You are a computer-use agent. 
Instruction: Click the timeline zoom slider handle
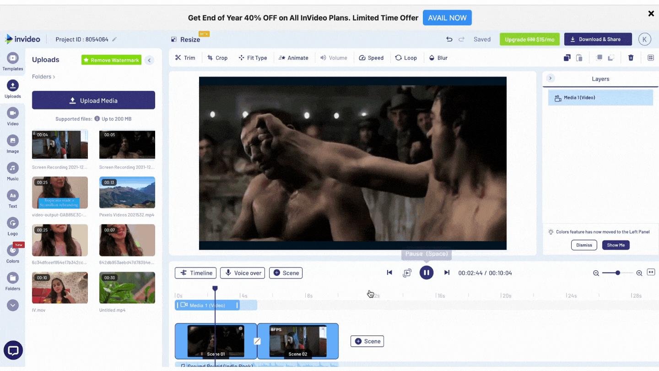(618, 273)
